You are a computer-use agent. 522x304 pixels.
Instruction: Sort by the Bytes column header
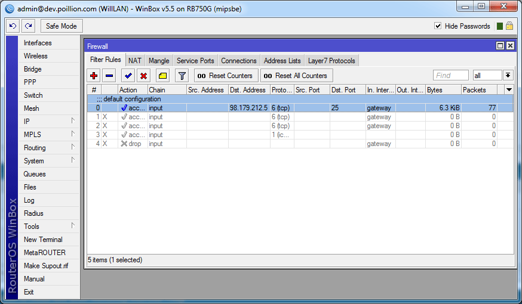pos(443,89)
